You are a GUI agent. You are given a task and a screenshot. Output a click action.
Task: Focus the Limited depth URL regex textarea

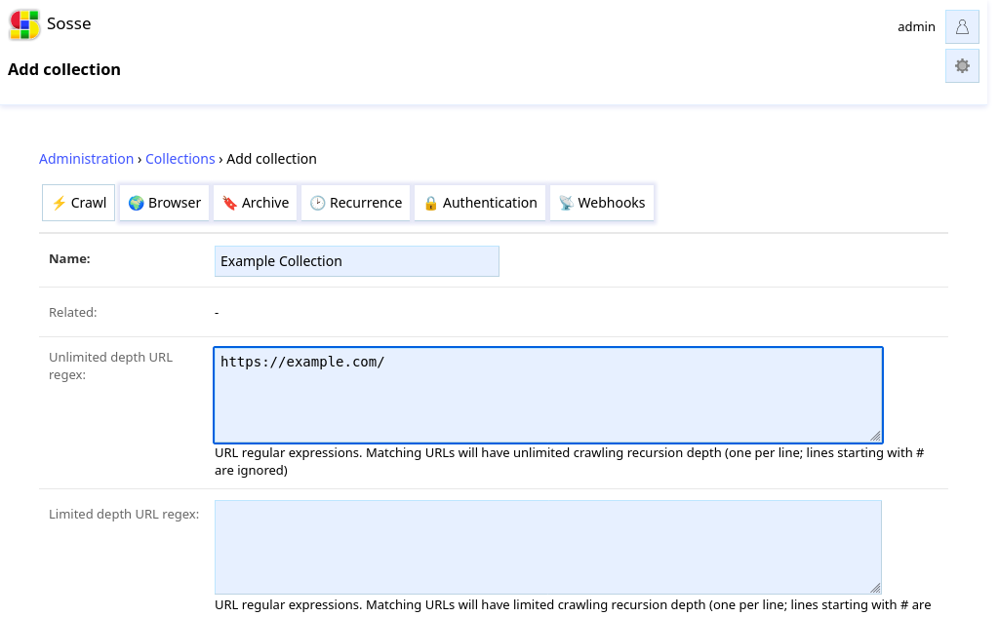(548, 547)
